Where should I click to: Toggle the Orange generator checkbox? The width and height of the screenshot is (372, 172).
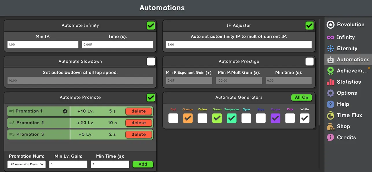click(x=188, y=118)
